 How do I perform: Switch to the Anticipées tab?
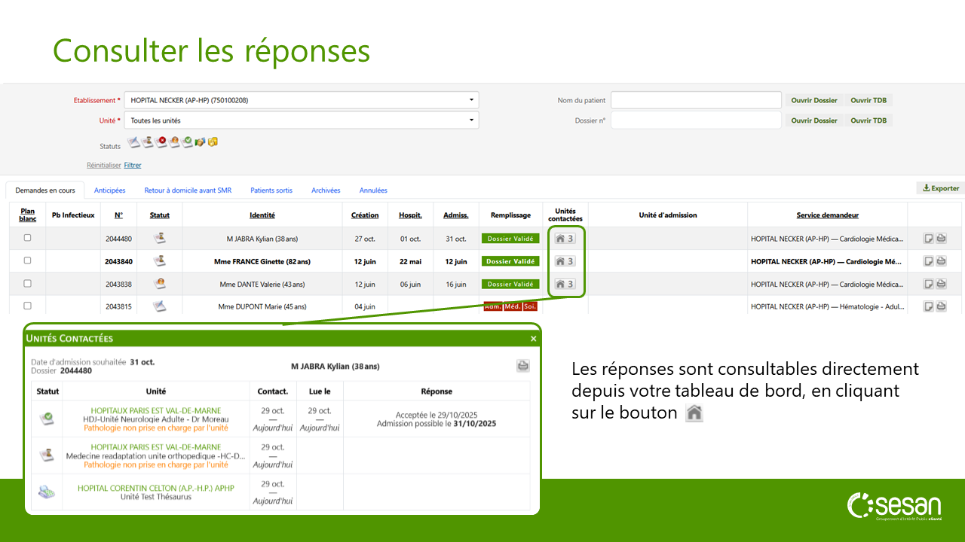[109, 190]
